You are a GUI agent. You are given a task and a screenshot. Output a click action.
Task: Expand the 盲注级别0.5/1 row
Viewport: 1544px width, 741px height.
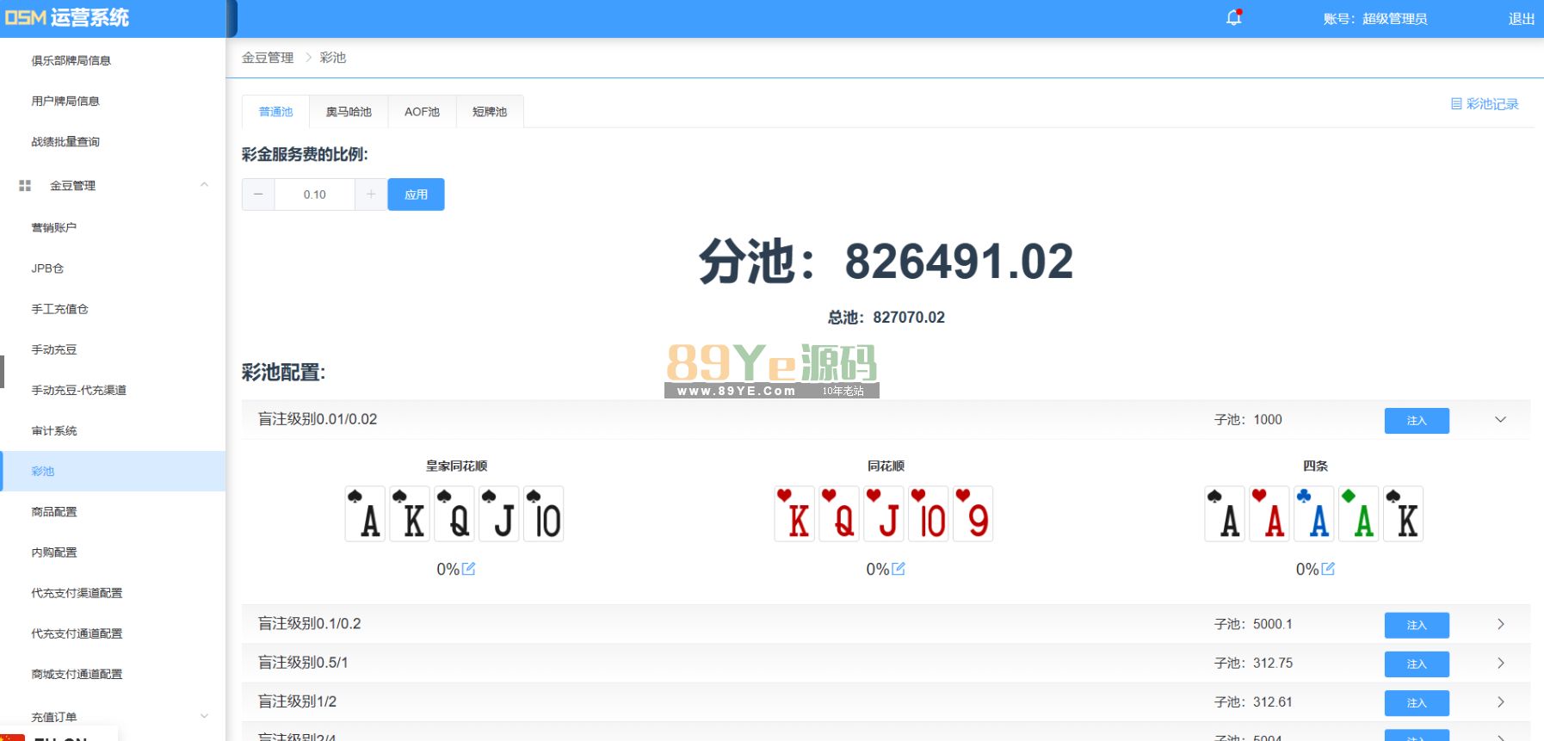1500,664
